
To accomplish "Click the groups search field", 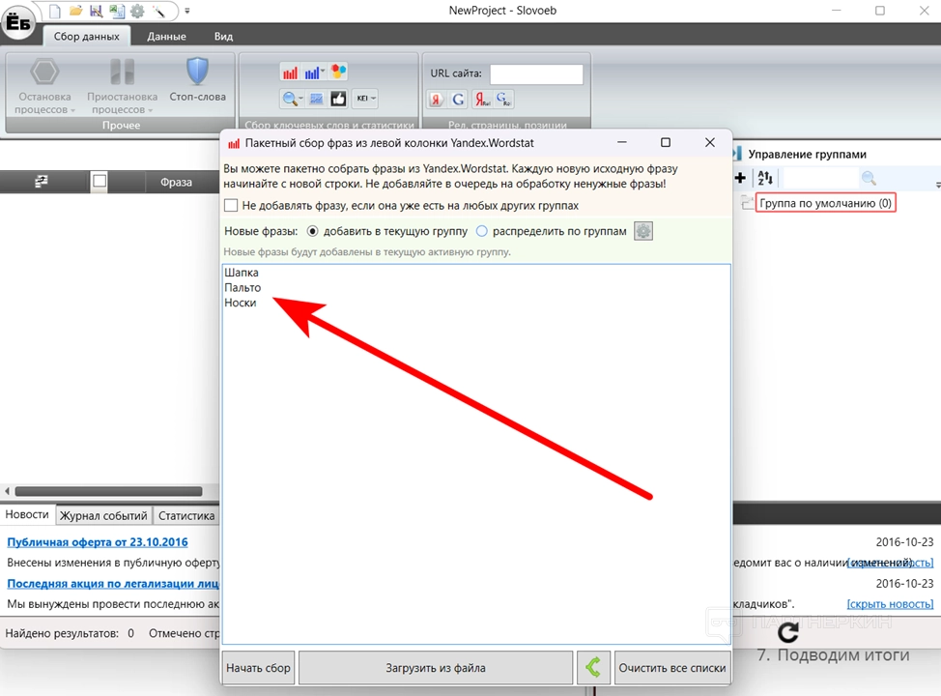I will coord(821,178).
